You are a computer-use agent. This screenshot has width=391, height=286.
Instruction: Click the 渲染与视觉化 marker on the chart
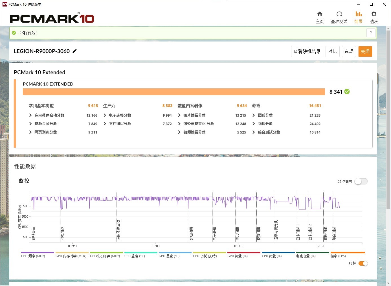tap(276, 230)
